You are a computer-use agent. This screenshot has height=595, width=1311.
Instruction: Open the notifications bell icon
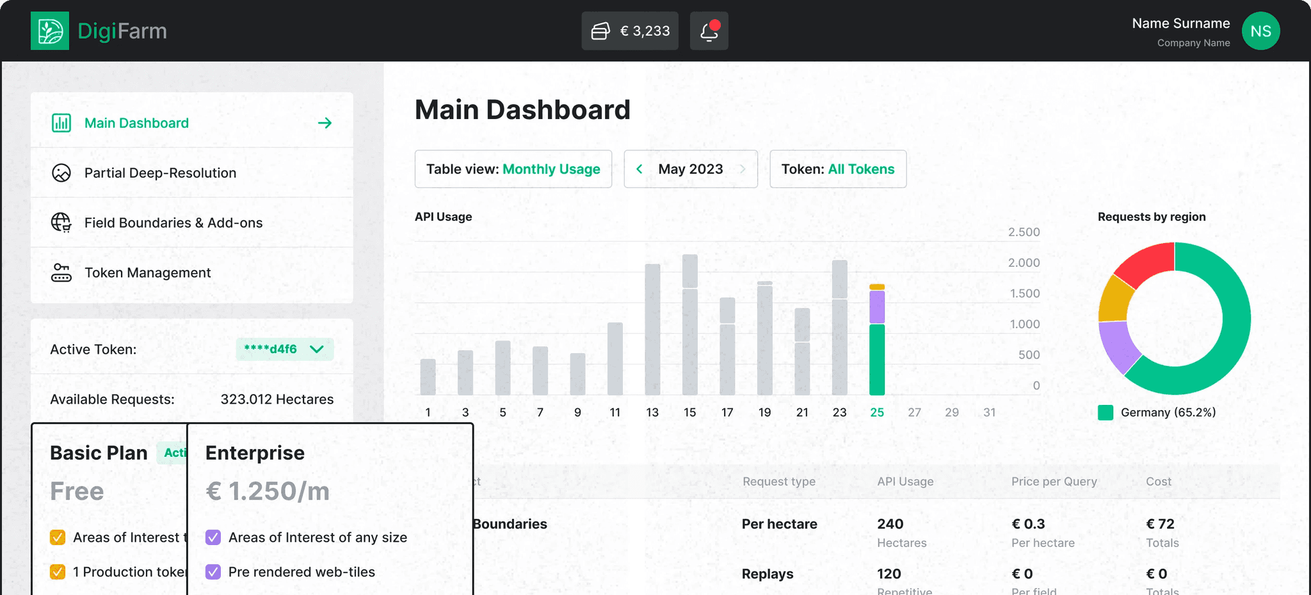708,30
